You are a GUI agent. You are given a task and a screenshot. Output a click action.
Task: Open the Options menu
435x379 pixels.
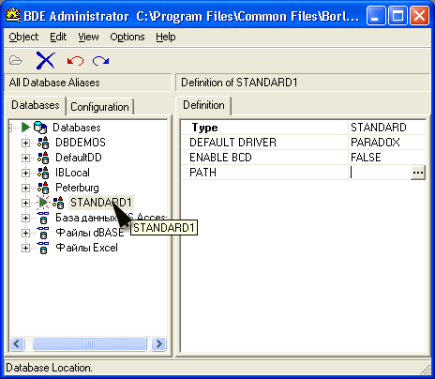[x=127, y=37]
